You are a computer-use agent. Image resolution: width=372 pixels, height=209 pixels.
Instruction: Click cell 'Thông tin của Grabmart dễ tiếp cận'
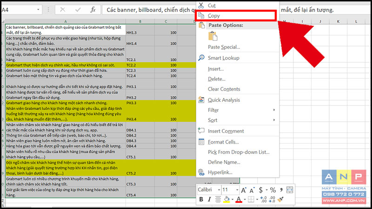pos(66,135)
